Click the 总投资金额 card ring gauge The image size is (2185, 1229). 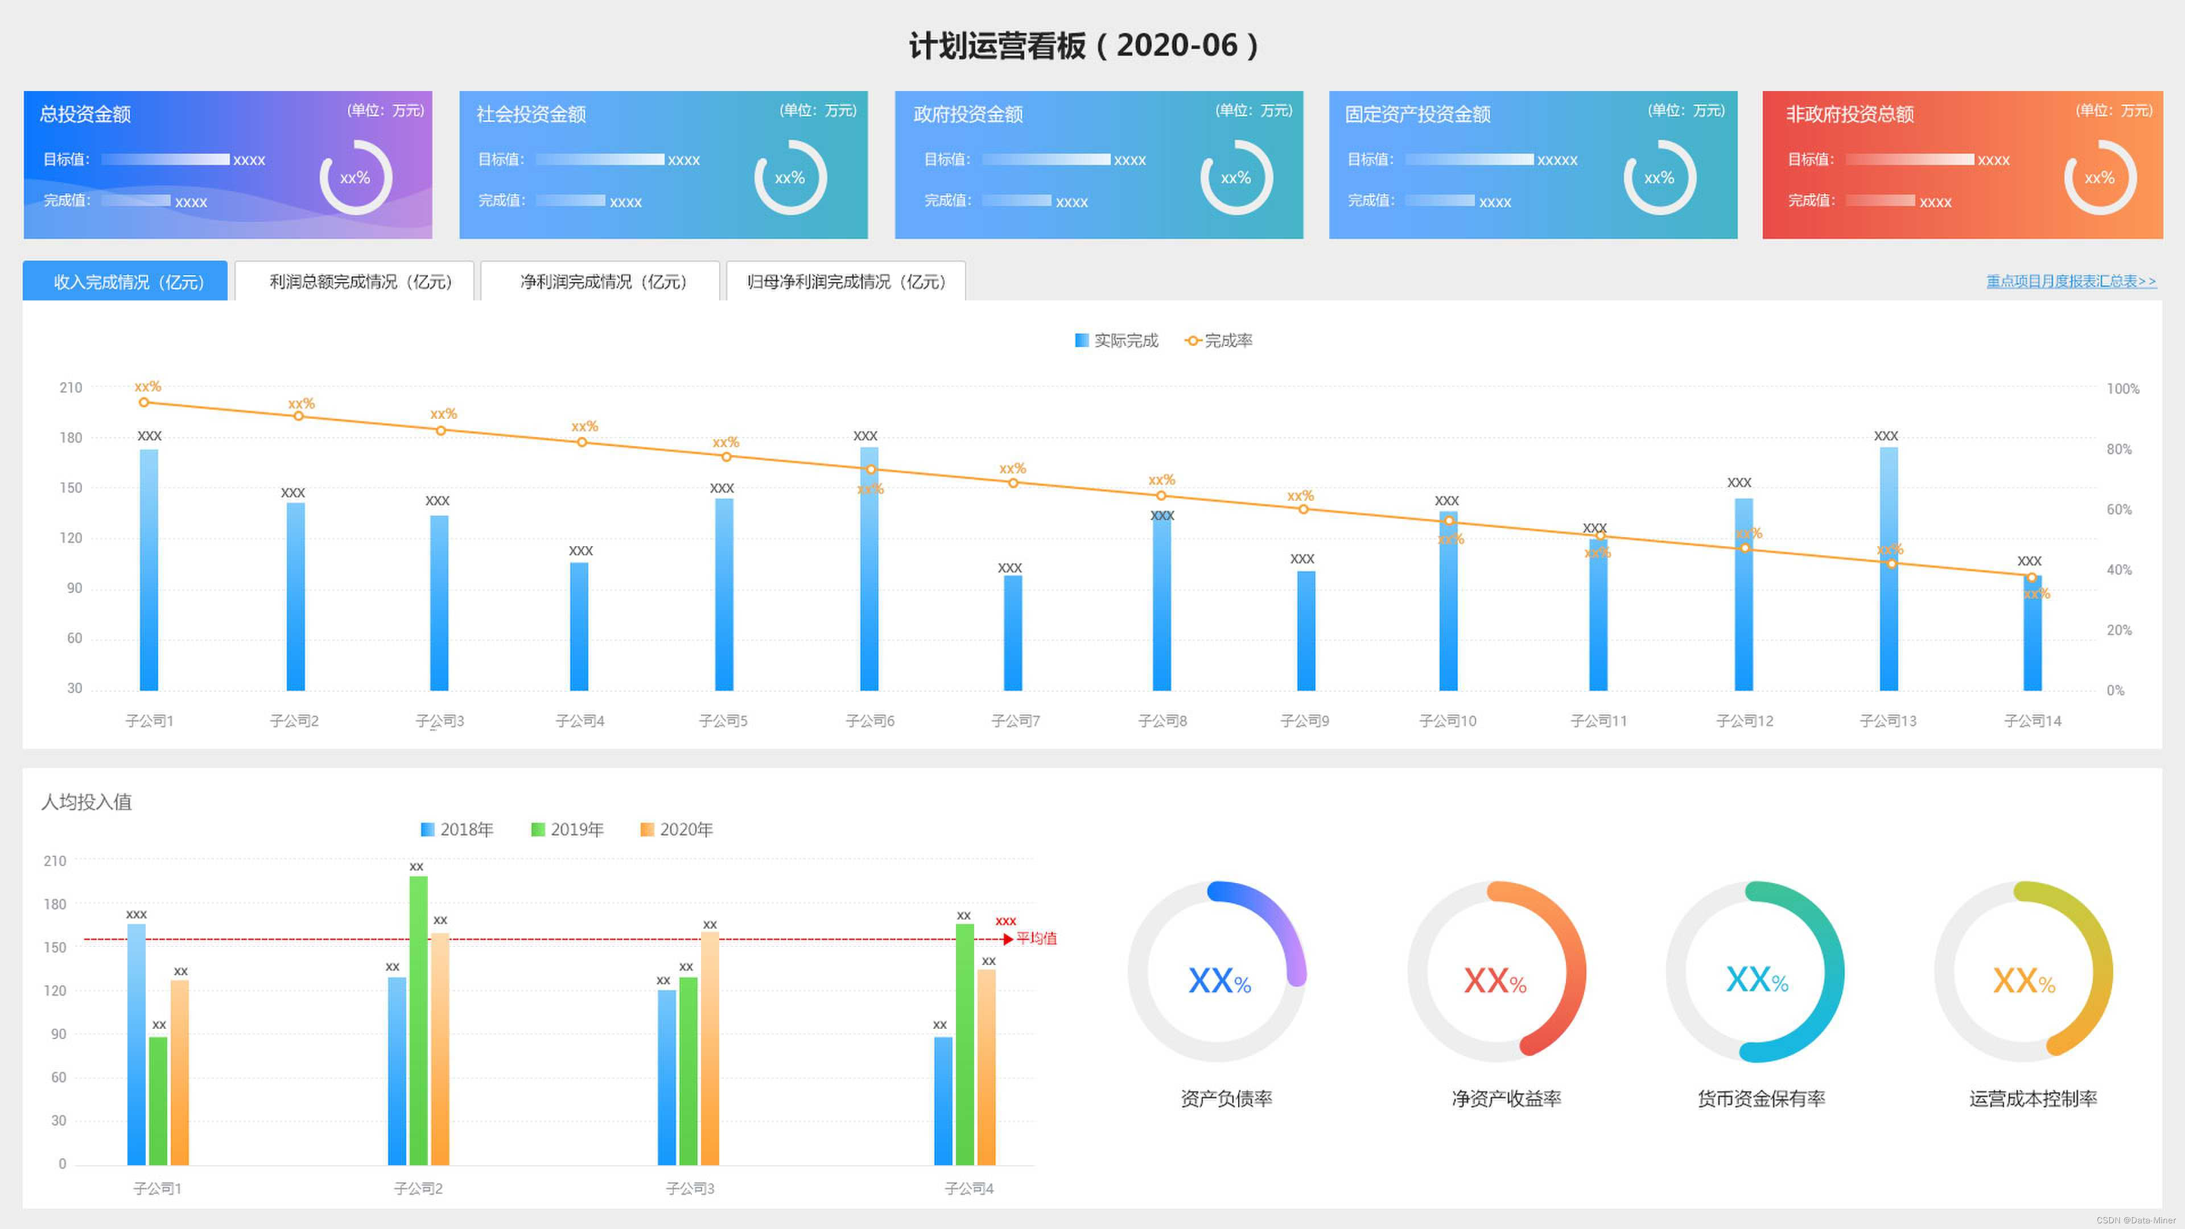coord(356,178)
